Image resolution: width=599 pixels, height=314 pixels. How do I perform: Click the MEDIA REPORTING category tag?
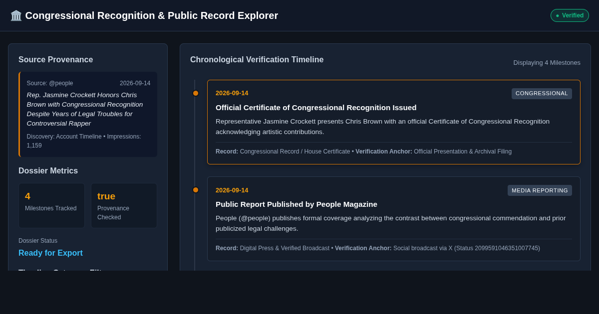pos(540,190)
